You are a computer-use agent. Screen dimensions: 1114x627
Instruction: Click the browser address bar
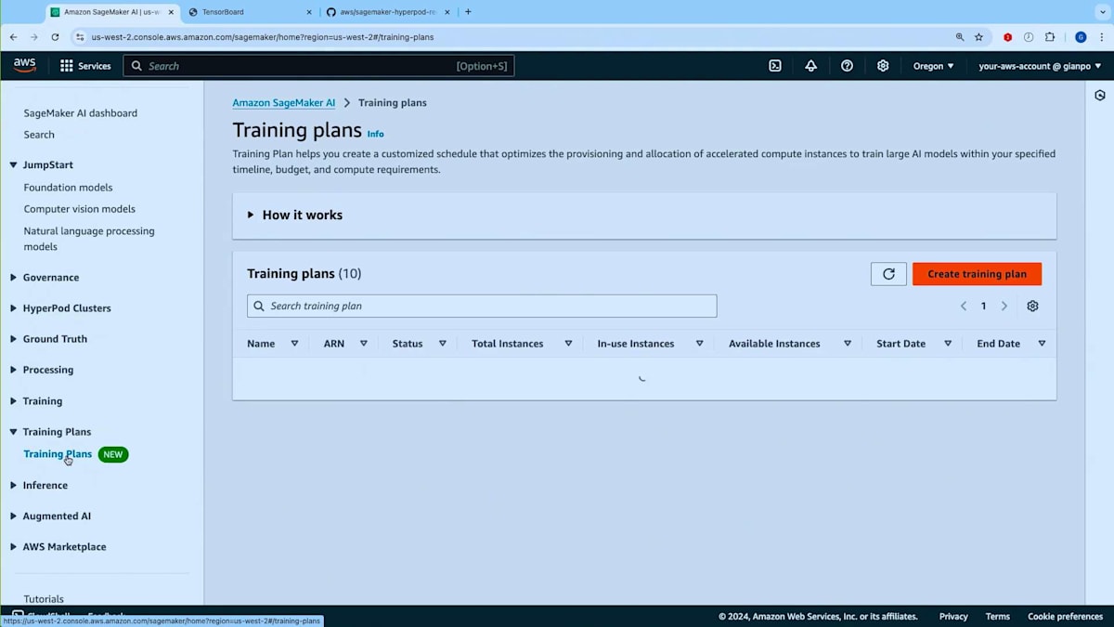(511, 37)
